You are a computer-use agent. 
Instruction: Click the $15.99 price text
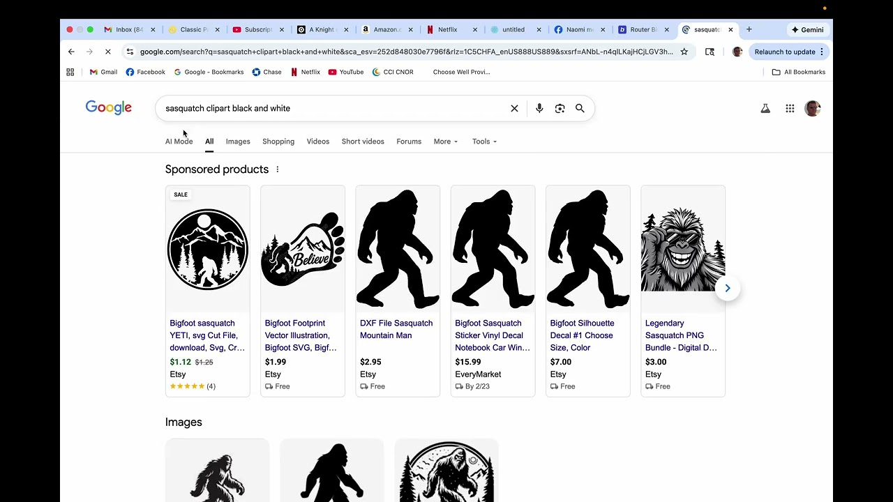[468, 362]
